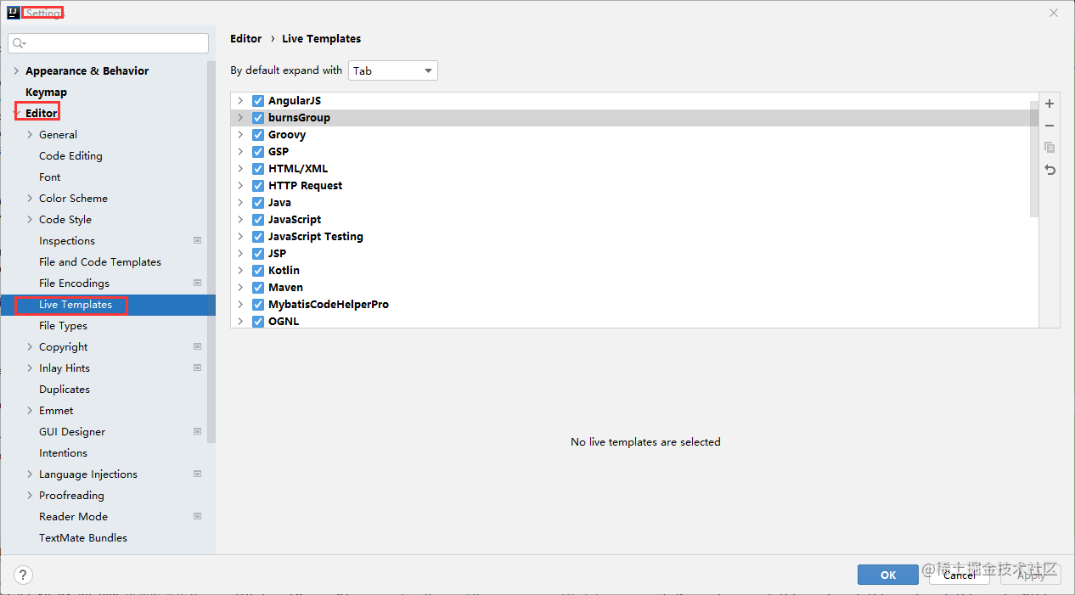Viewport: 1075px width, 595px height.
Task: Select the Live Templates sidebar entry
Action: (108, 304)
